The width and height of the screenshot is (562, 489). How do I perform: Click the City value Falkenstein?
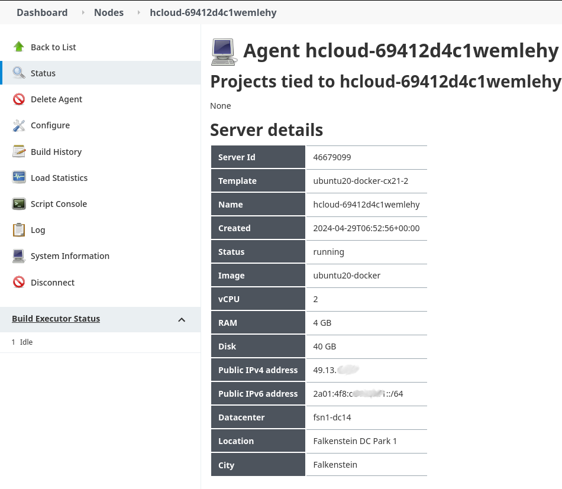pos(335,465)
